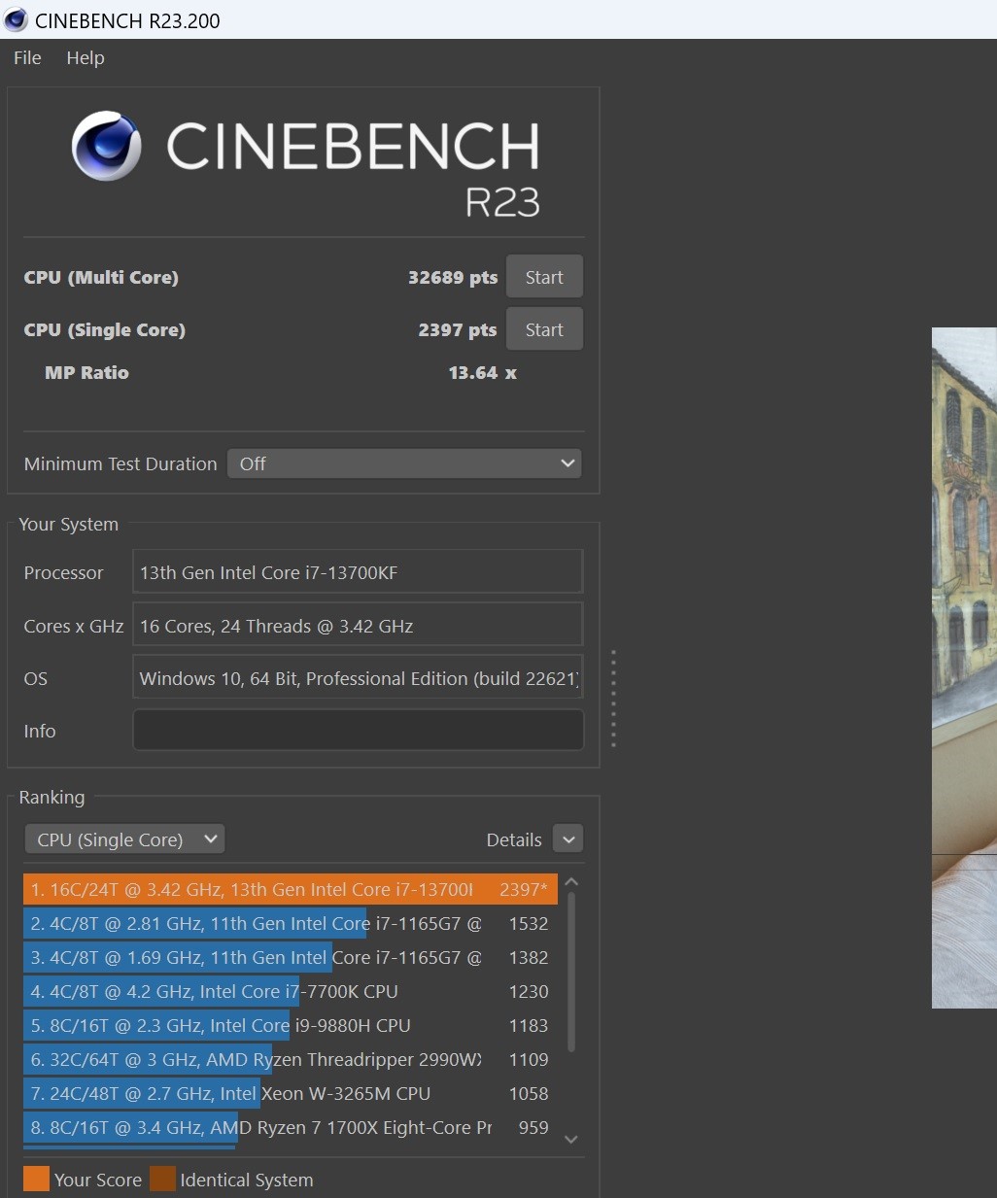The width and height of the screenshot is (997, 1198).
Task: Start the CPU Multi Core test
Action: click(x=544, y=277)
